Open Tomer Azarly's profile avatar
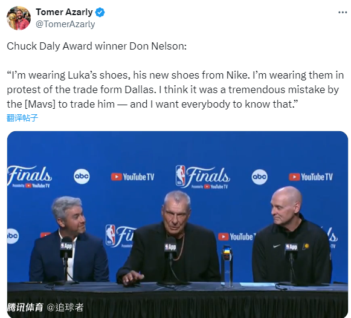Screen dimensions: 351x318 pos(19,18)
